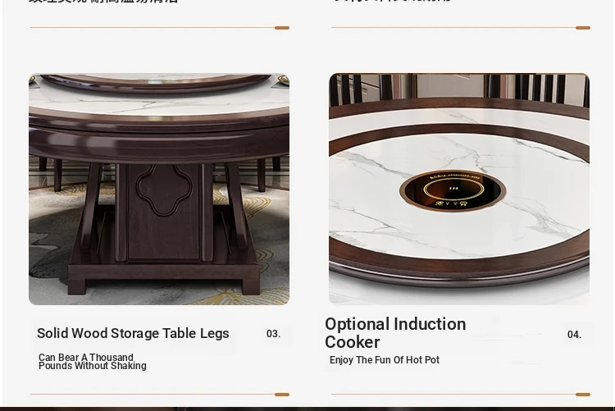Click the "03." number label
The image size is (615, 411).
(x=273, y=334)
